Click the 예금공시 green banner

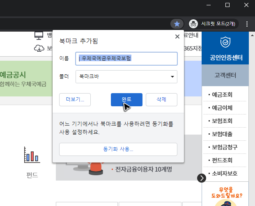click(x=26, y=79)
